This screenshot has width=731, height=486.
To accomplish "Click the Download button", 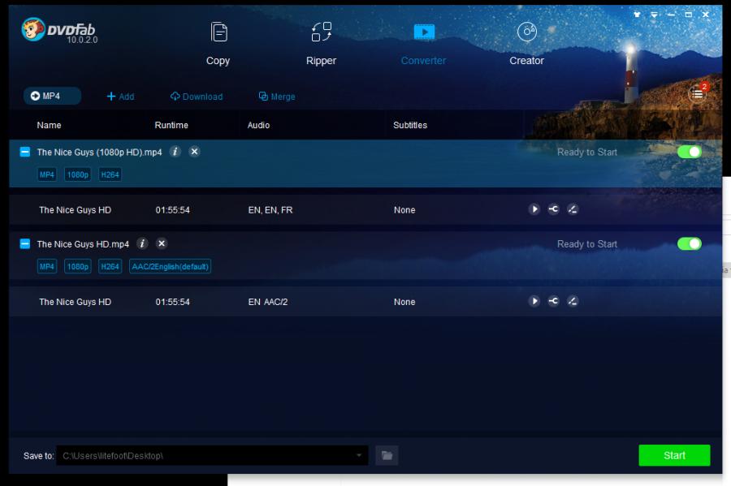I will [197, 97].
